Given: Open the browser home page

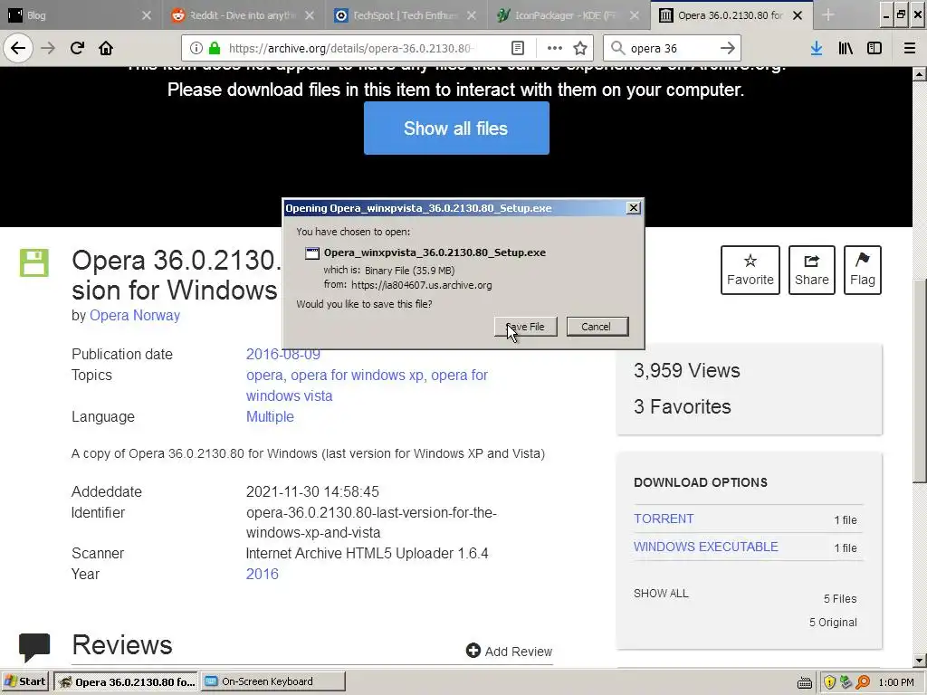Looking at the screenshot, I should (106, 48).
